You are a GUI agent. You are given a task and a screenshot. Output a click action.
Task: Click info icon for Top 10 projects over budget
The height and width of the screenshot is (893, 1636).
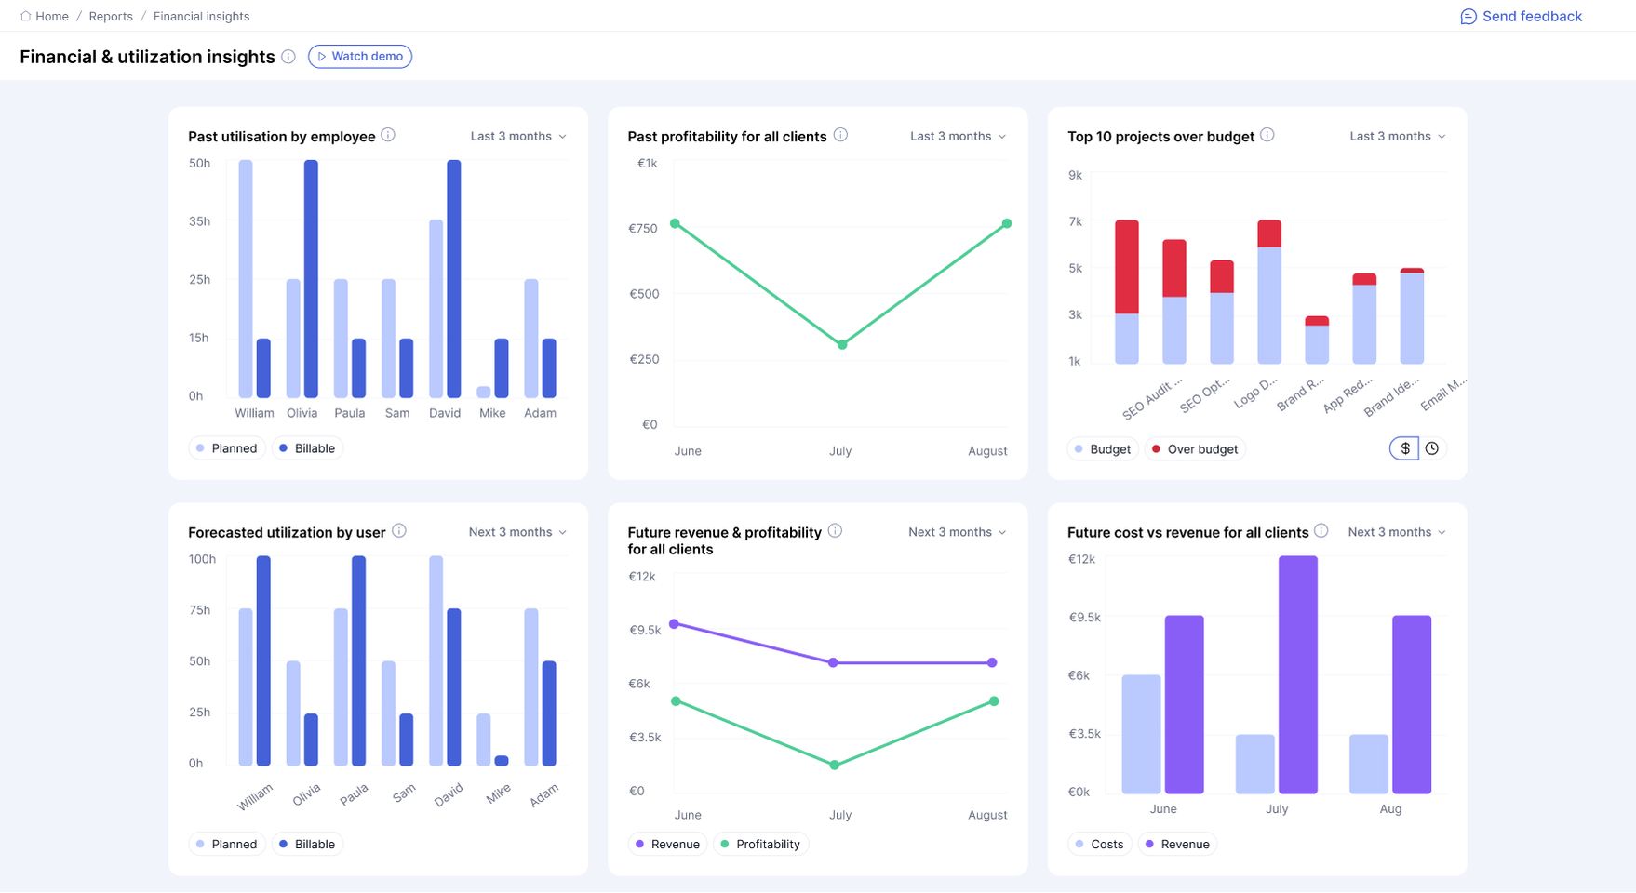pos(1267,135)
